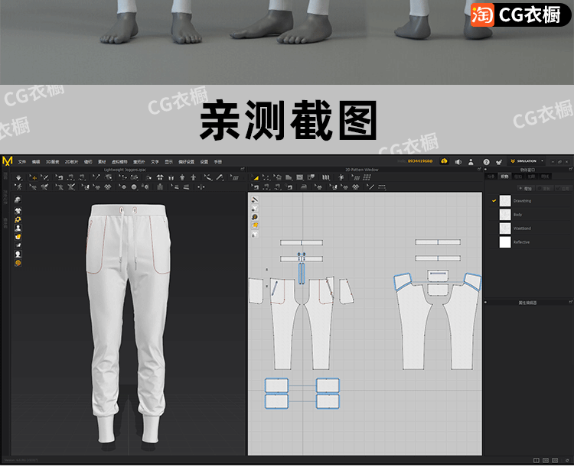Click the avatar pose icon on second toolbar row

(18, 187)
